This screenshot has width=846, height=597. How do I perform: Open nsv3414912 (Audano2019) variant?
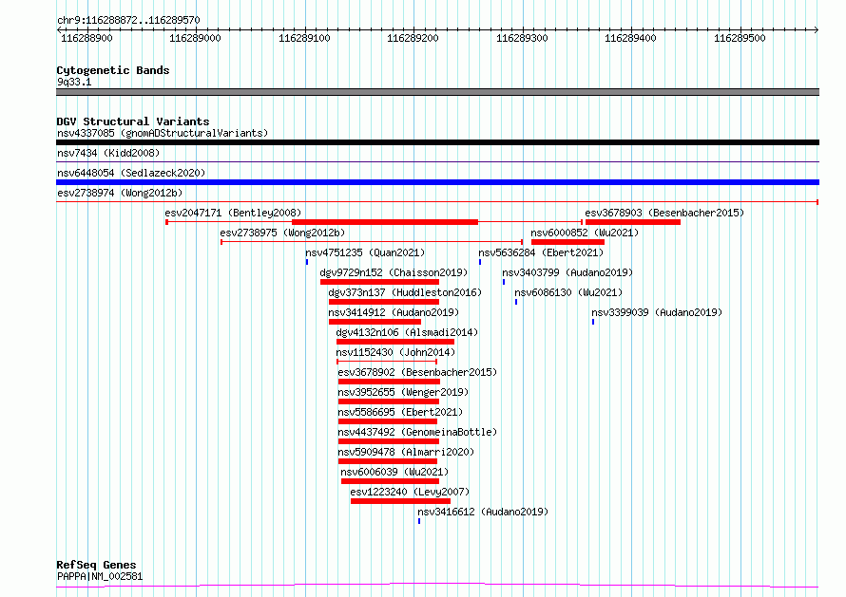point(394,312)
